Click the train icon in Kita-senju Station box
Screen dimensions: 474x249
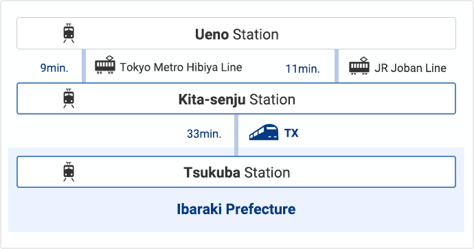coord(69,98)
